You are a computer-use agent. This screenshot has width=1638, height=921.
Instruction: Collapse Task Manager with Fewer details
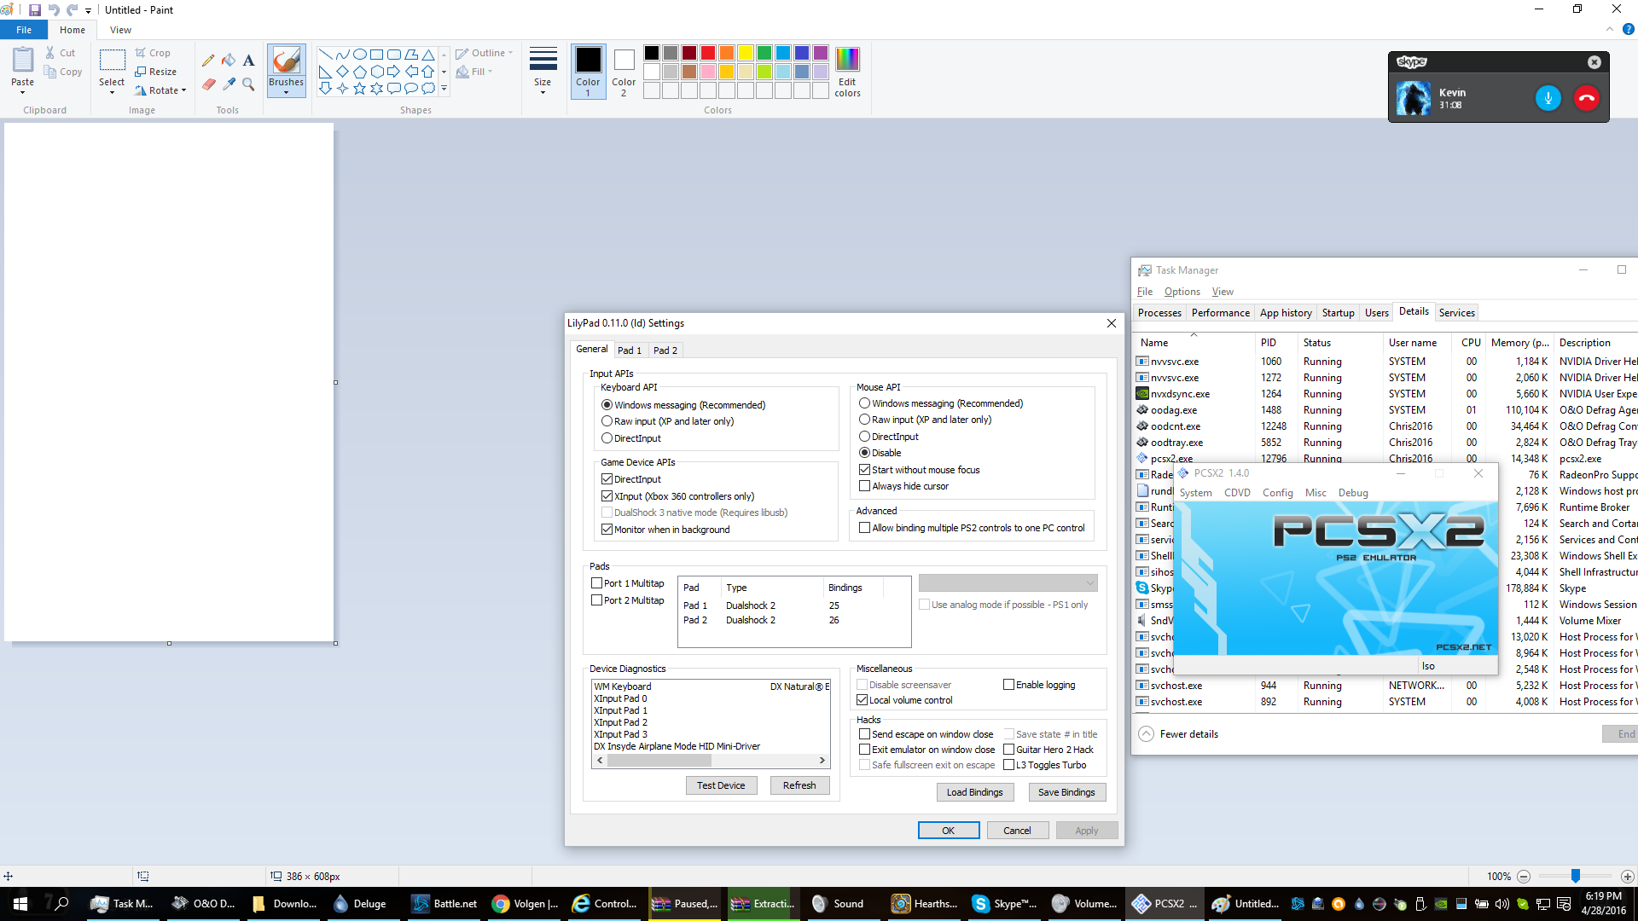1178,734
